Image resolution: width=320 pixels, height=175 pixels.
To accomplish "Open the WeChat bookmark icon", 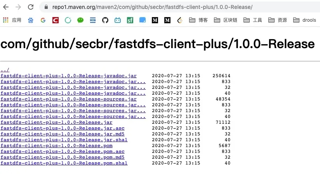I will pyautogui.click(x=80, y=20).
